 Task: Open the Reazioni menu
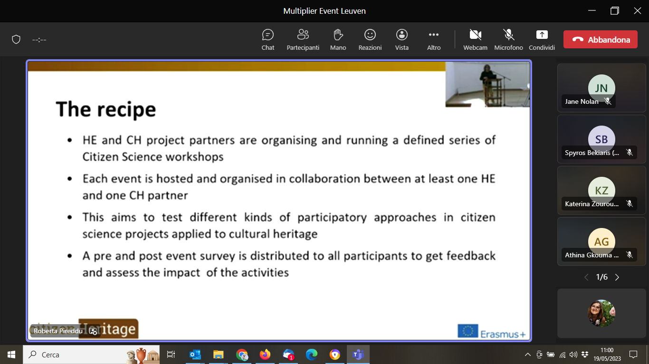click(370, 40)
